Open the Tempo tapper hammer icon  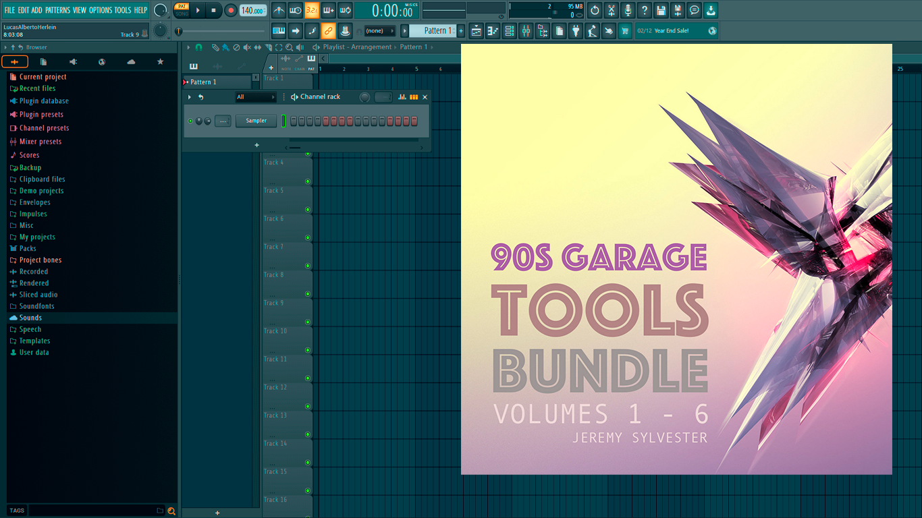click(592, 30)
